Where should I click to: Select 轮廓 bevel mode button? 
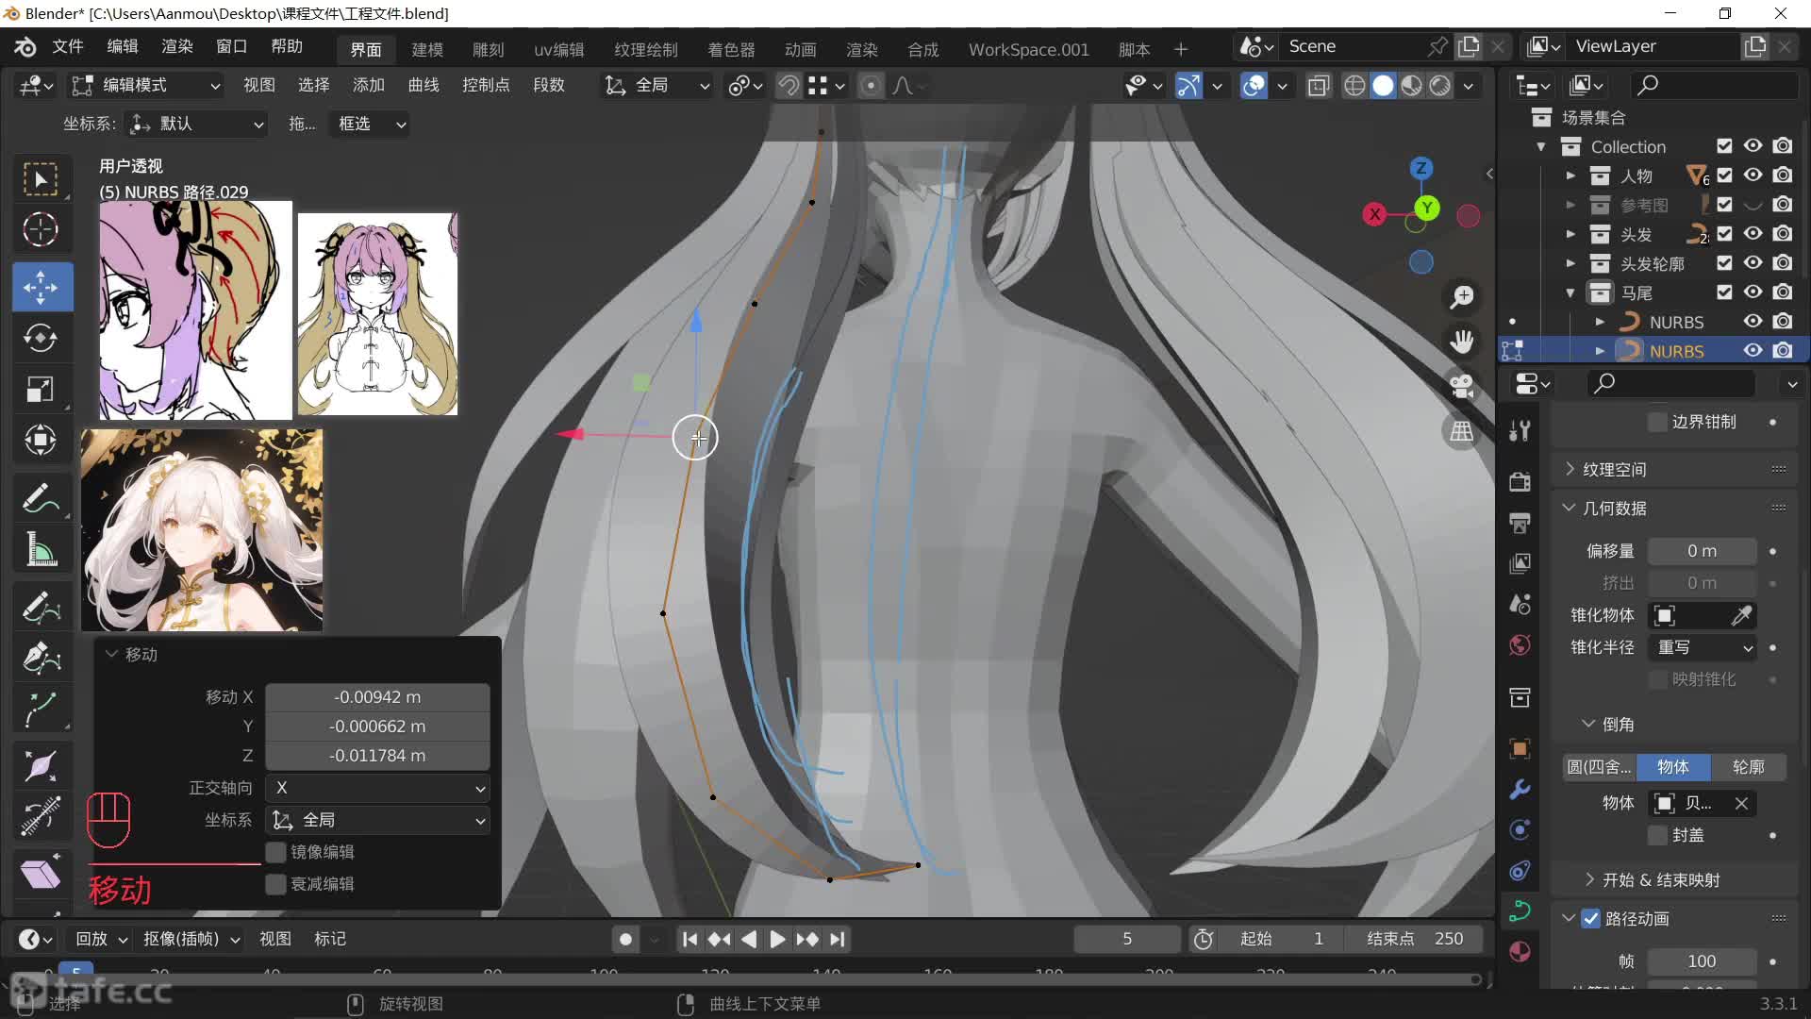coord(1748,767)
